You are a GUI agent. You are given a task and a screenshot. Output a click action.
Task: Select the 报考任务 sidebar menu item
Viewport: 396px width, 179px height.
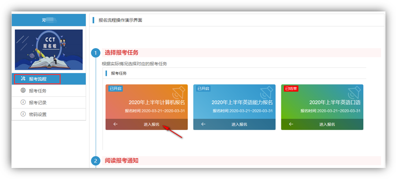(x=37, y=91)
